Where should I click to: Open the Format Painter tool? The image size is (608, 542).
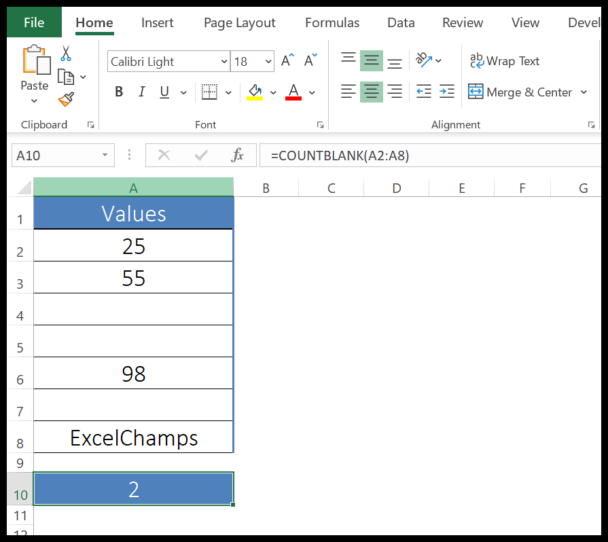[66, 98]
